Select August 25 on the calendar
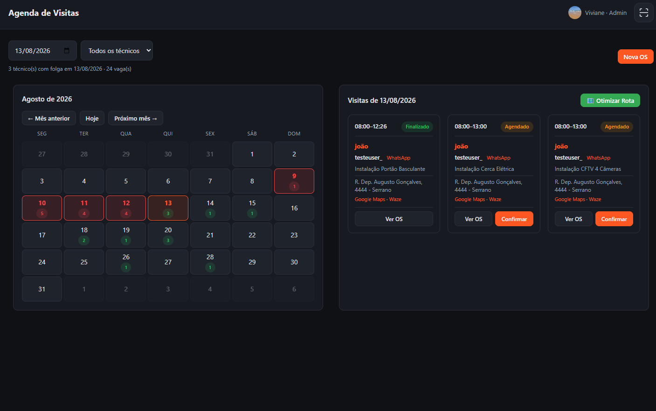 tap(84, 262)
